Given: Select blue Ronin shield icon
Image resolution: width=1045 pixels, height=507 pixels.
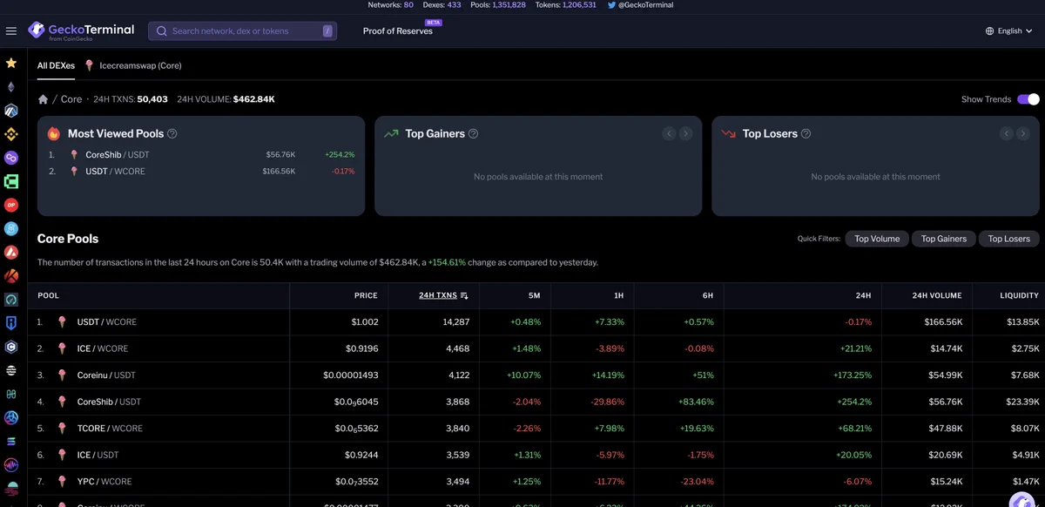Looking at the screenshot, I should point(11,323).
